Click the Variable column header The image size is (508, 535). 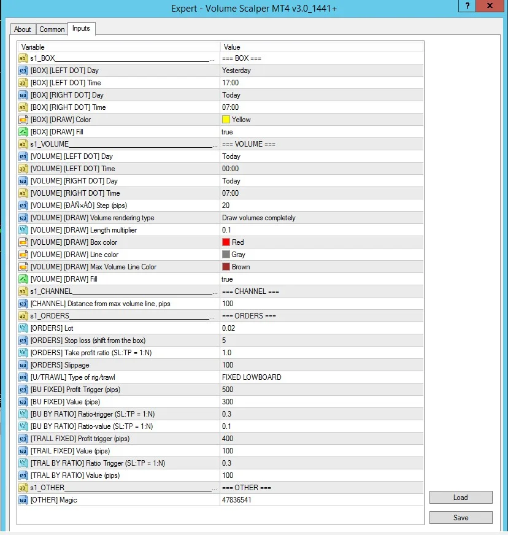(x=119, y=47)
